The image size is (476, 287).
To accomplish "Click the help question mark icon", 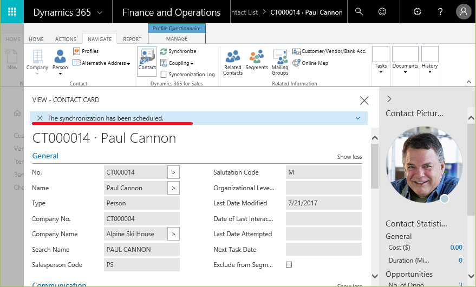I will click(440, 11).
